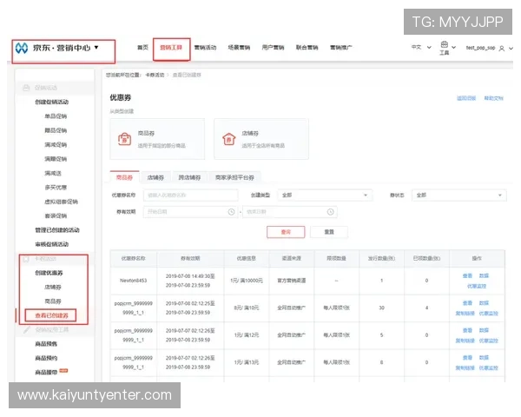The height and width of the screenshot is (417, 521).
Task: Select 查看已创建券 in the sidebar
Action: (51, 315)
